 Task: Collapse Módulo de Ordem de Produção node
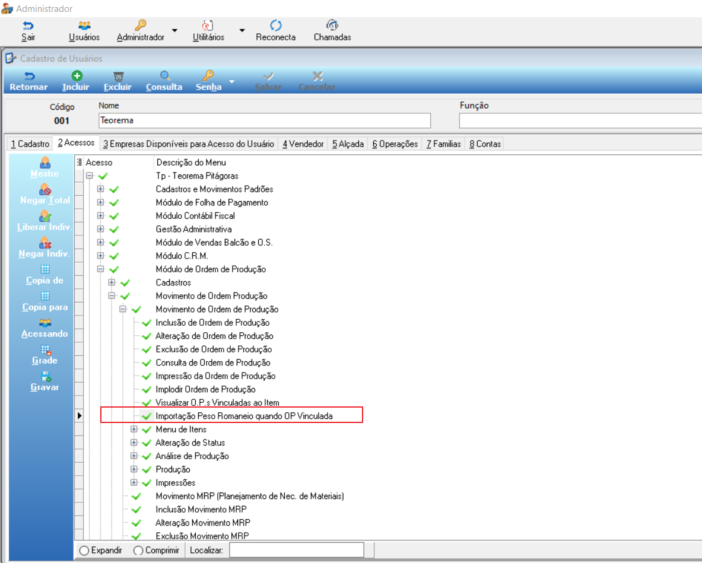[100, 269]
